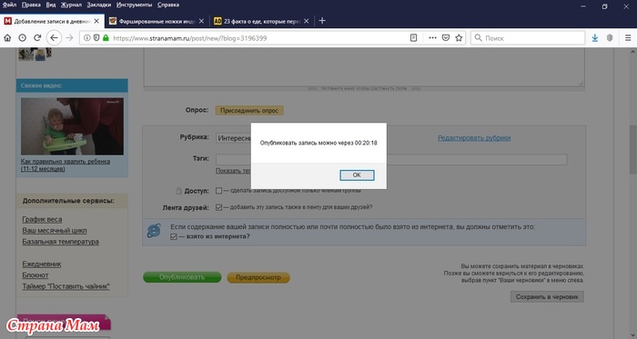Open Ежедневник link

click(42, 264)
